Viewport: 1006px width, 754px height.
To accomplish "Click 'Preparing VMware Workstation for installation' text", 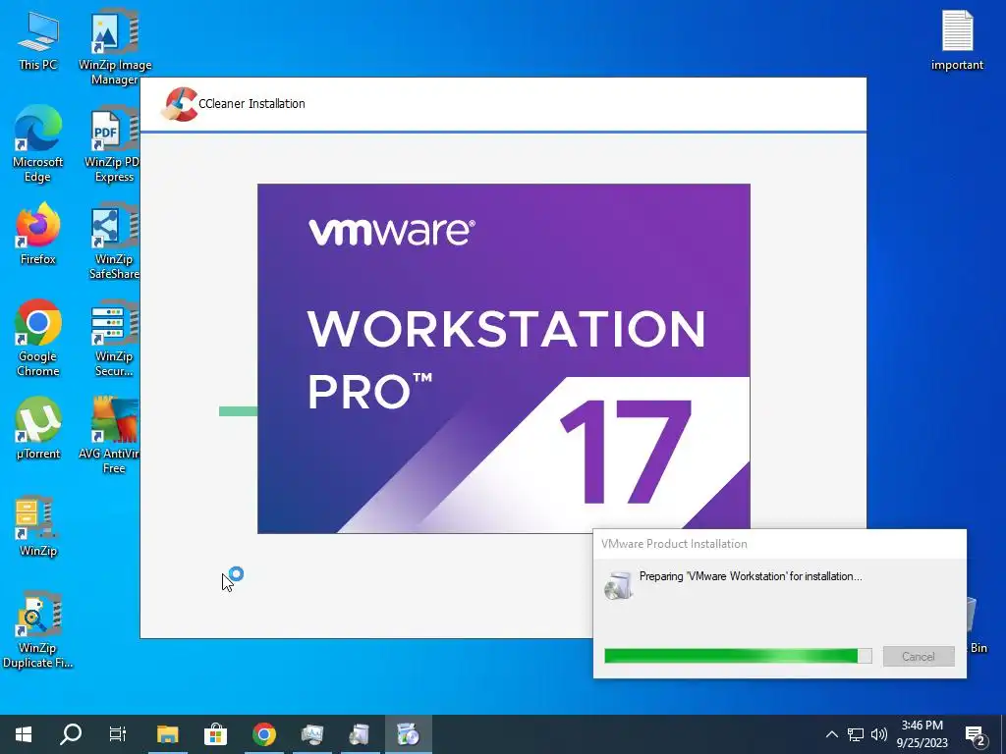I will [751, 576].
